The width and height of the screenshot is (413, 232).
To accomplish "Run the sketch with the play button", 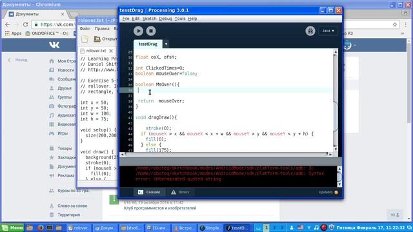I will coord(138,31).
